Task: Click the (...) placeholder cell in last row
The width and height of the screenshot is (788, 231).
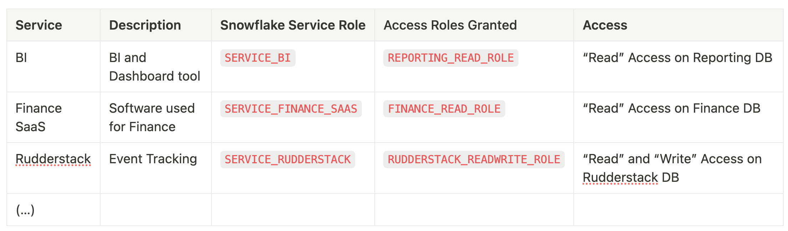Action: coord(25,210)
